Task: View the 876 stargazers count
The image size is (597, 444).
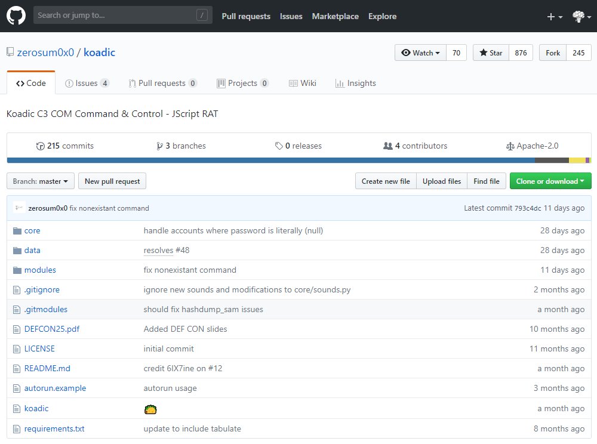Action: (521, 53)
